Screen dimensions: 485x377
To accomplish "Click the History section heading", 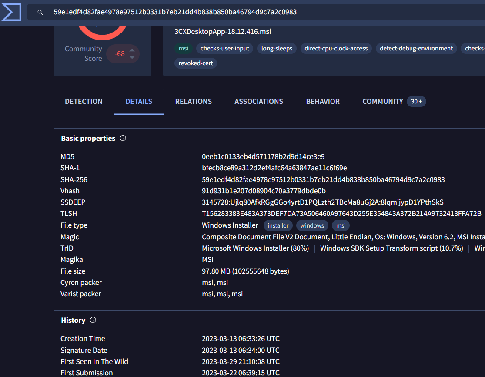I will click(x=73, y=320).
